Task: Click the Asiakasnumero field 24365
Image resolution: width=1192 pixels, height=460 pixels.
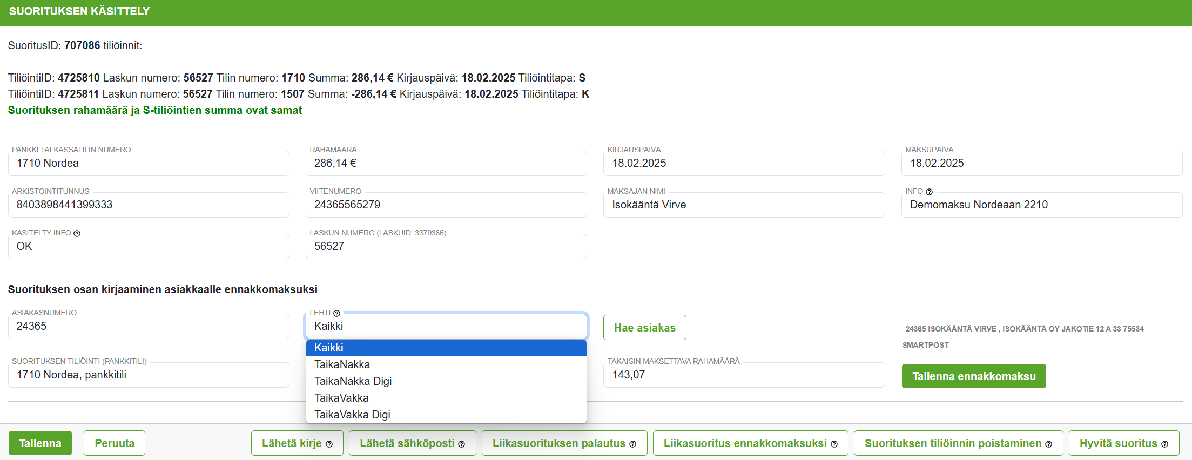Action: (x=149, y=326)
